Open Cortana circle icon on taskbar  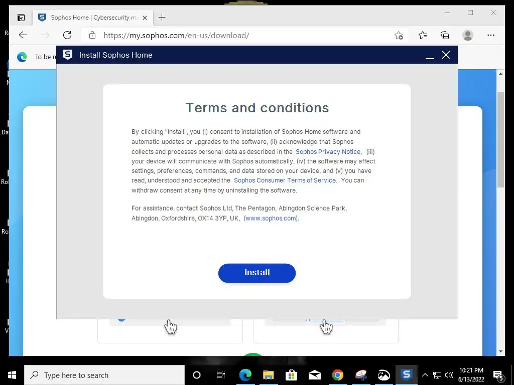tap(197, 375)
